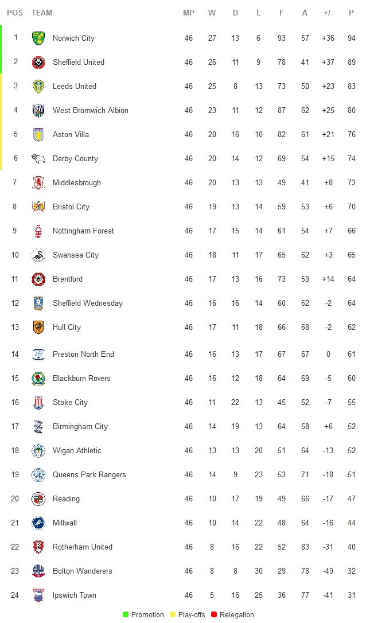Click the TEAM column header

[42, 13]
